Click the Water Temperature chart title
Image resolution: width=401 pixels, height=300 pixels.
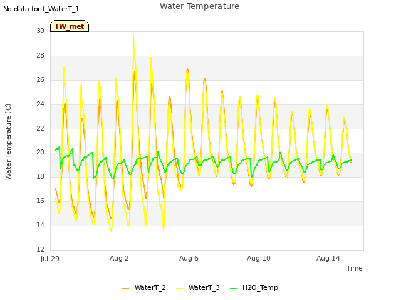coord(199,6)
